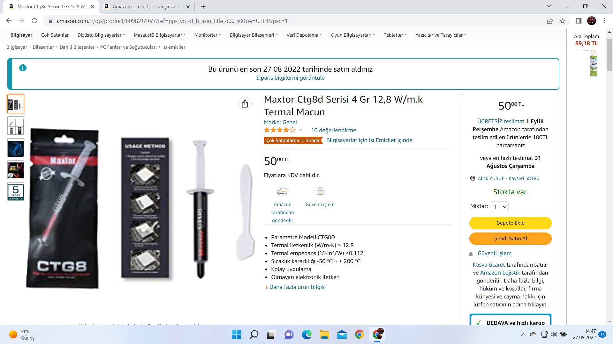Expand the star rating breakdown chevron

click(301, 130)
